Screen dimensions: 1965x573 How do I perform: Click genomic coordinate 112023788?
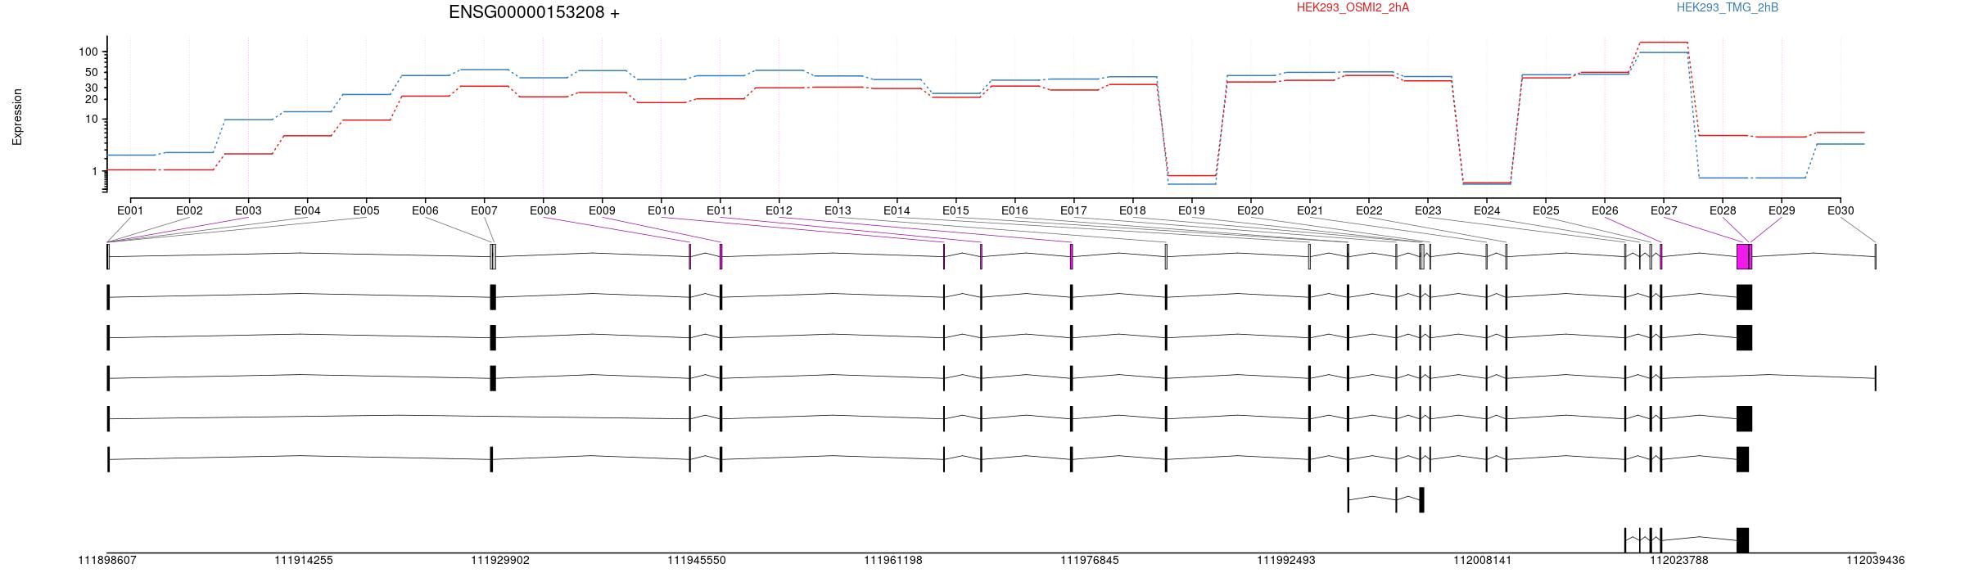(1679, 561)
